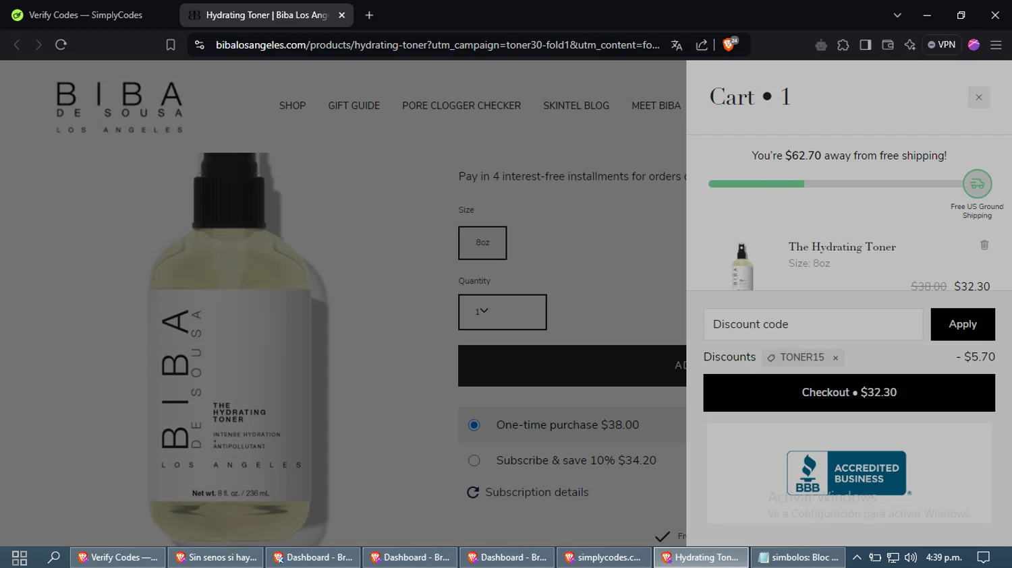Switch to Sin senos si hay taskbar window
This screenshot has width=1012, height=568.
(x=216, y=558)
